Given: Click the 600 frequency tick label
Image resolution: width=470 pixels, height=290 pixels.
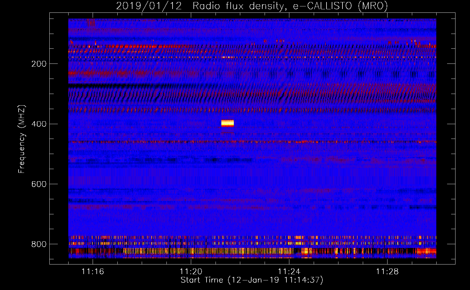Looking at the screenshot, I should tap(39, 184).
